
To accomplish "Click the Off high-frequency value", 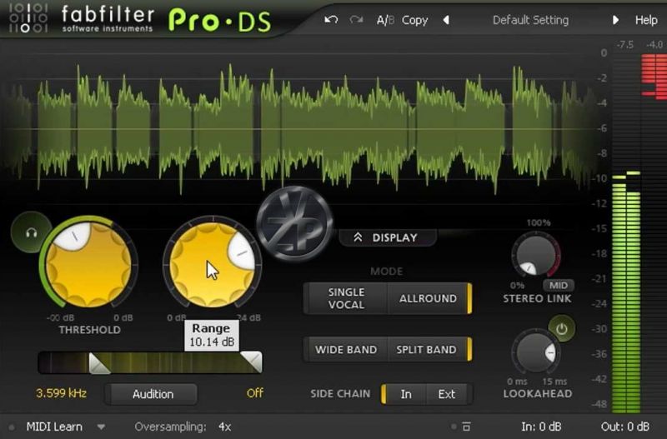I will pos(255,393).
